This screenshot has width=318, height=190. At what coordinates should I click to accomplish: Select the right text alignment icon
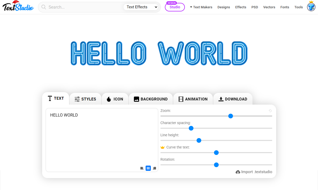pos(154,168)
